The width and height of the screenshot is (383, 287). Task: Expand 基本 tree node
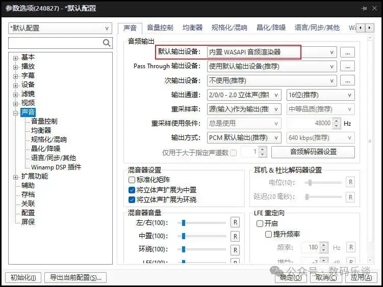point(16,58)
